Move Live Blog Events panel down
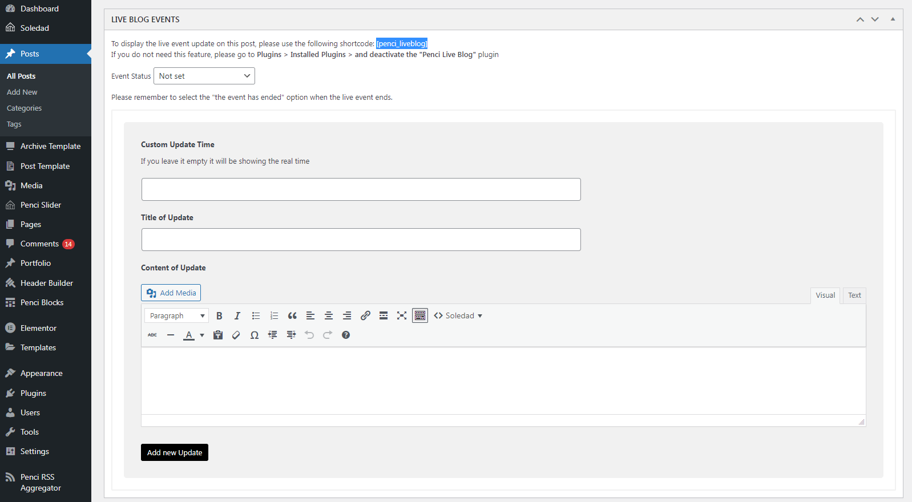The width and height of the screenshot is (912, 502). (x=875, y=19)
